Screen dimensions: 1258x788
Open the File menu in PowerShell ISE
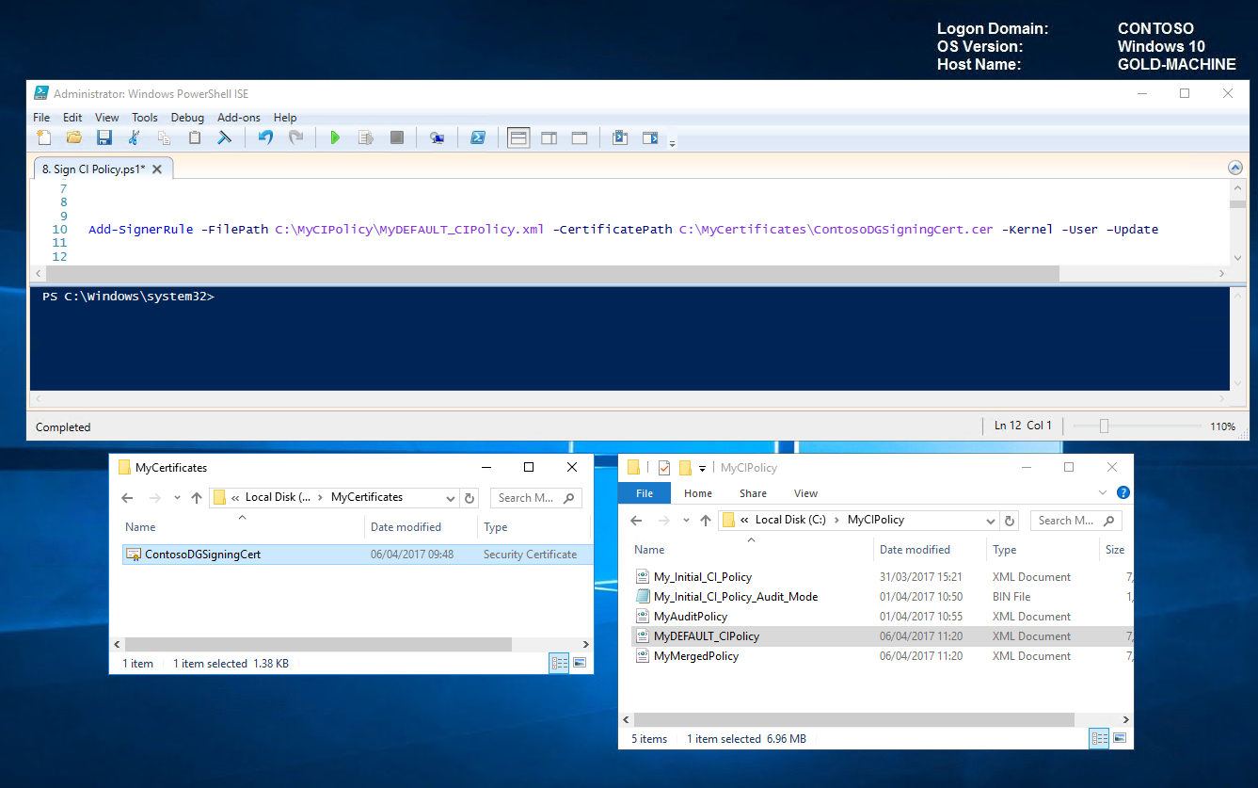pyautogui.click(x=41, y=118)
